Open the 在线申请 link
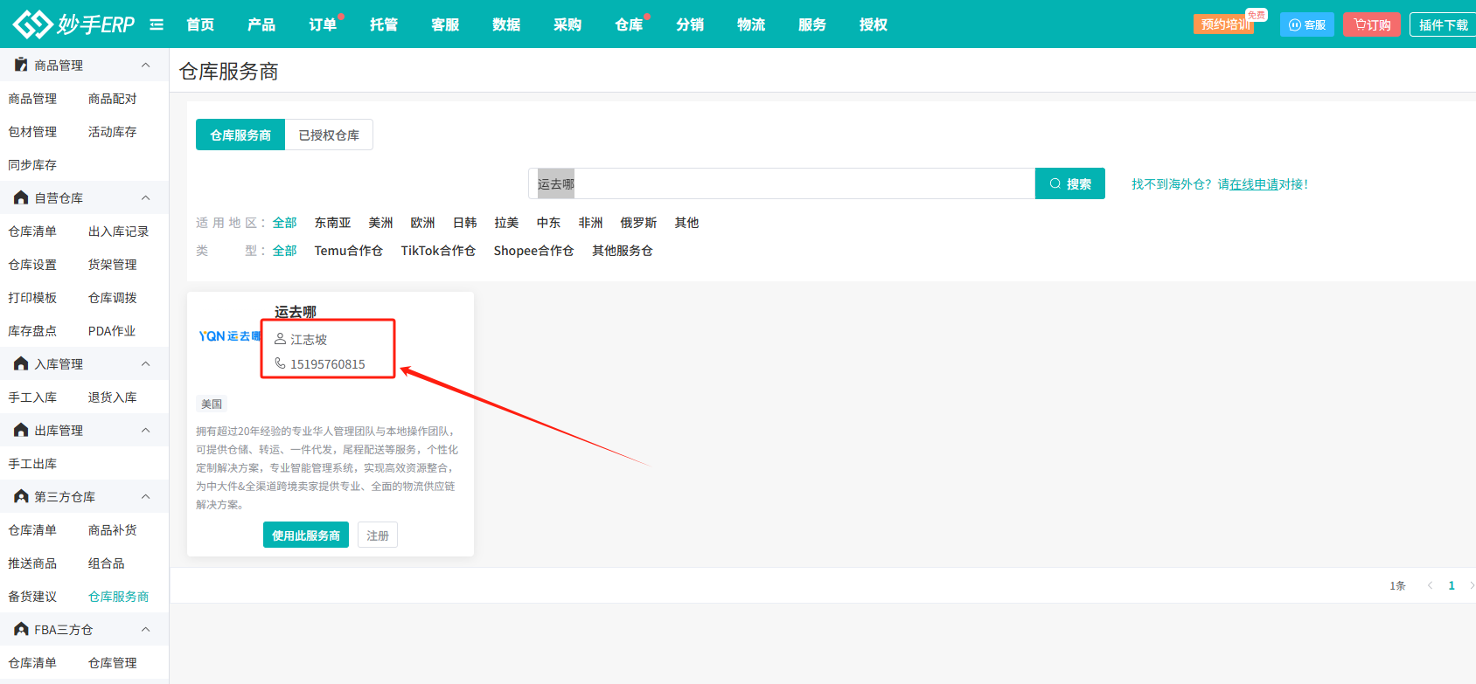 coord(1254,184)
